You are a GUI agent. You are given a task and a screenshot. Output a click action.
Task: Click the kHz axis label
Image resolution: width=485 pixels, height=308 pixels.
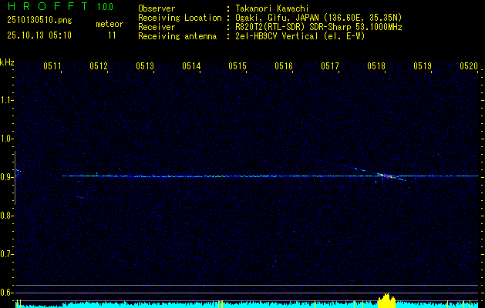[7, 62]
